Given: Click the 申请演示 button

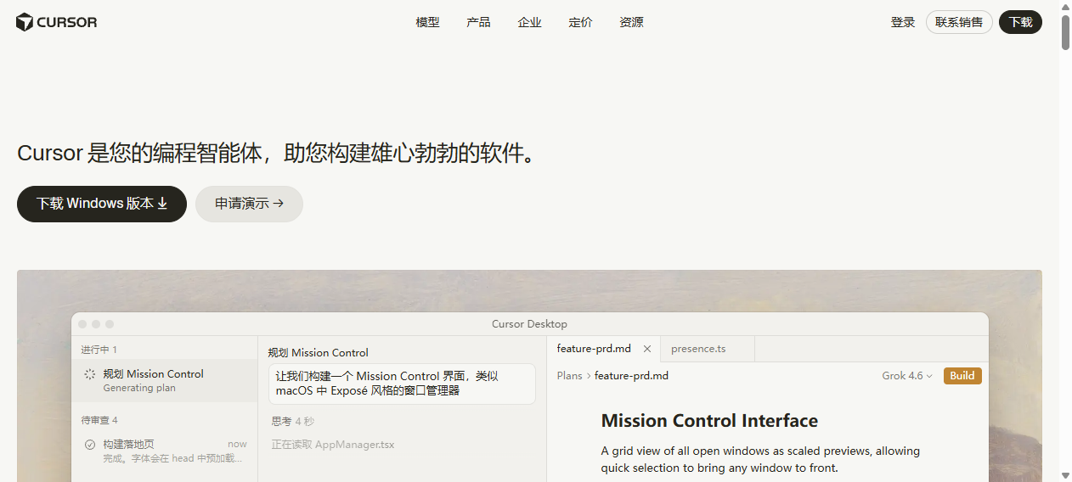Looking at the screenshot, I should point(249,204).
